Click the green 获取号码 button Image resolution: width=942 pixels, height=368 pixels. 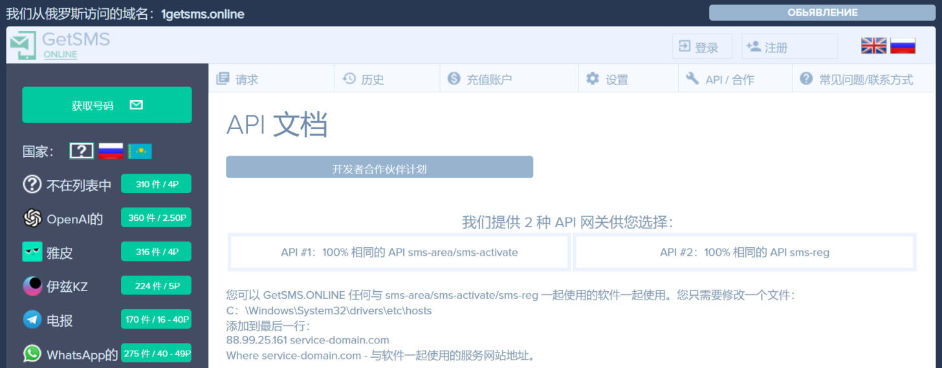click(x=107, y=105)
